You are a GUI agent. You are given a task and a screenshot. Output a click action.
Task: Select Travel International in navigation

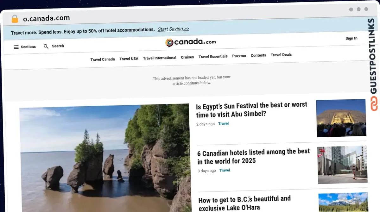(x=160, y=58)
